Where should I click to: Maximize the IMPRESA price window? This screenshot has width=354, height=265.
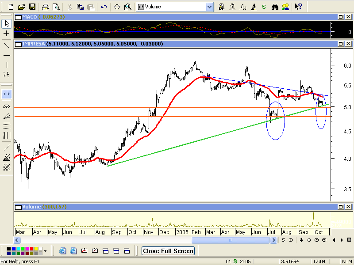(341, 44)
